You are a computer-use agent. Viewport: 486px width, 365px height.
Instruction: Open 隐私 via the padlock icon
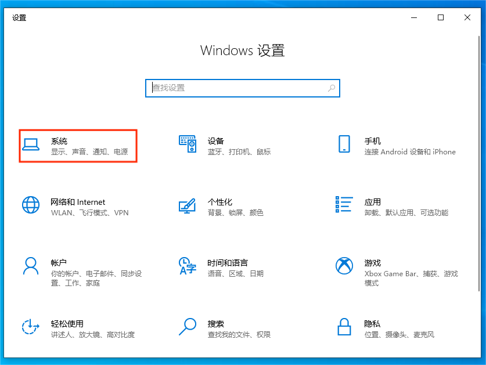click(x=344, y=328)
